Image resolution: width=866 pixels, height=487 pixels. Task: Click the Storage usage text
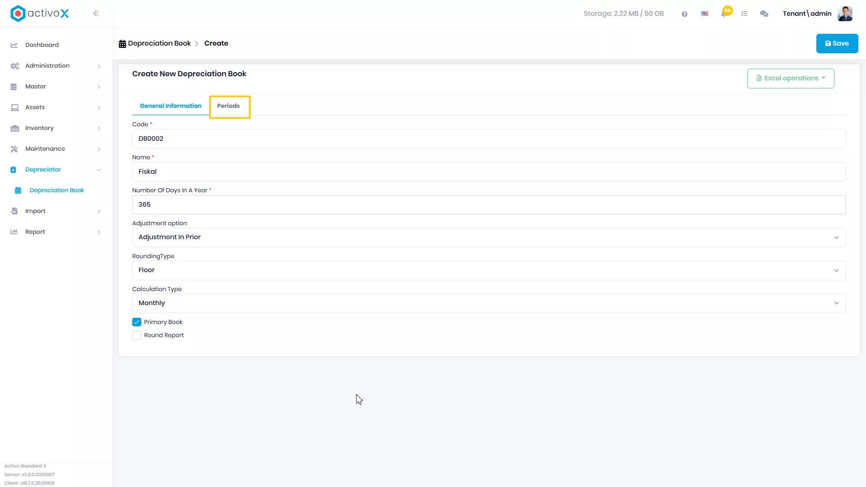tap(624, 14)
